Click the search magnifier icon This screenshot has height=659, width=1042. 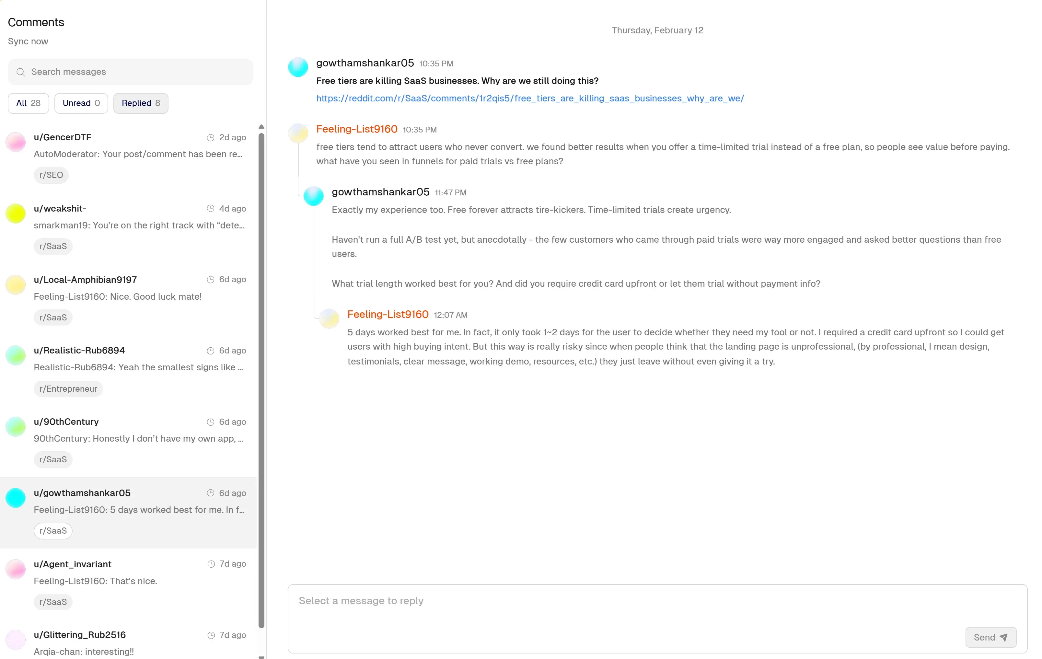(21, 72)
